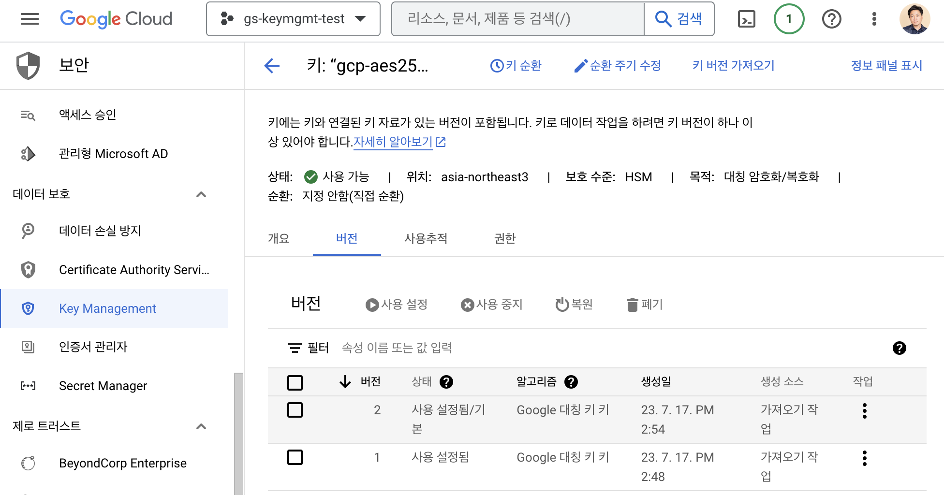Viewport: 944px width, 495px height.
Task: Click the Certificate Authority shield icon
Action: pos(28,270)
